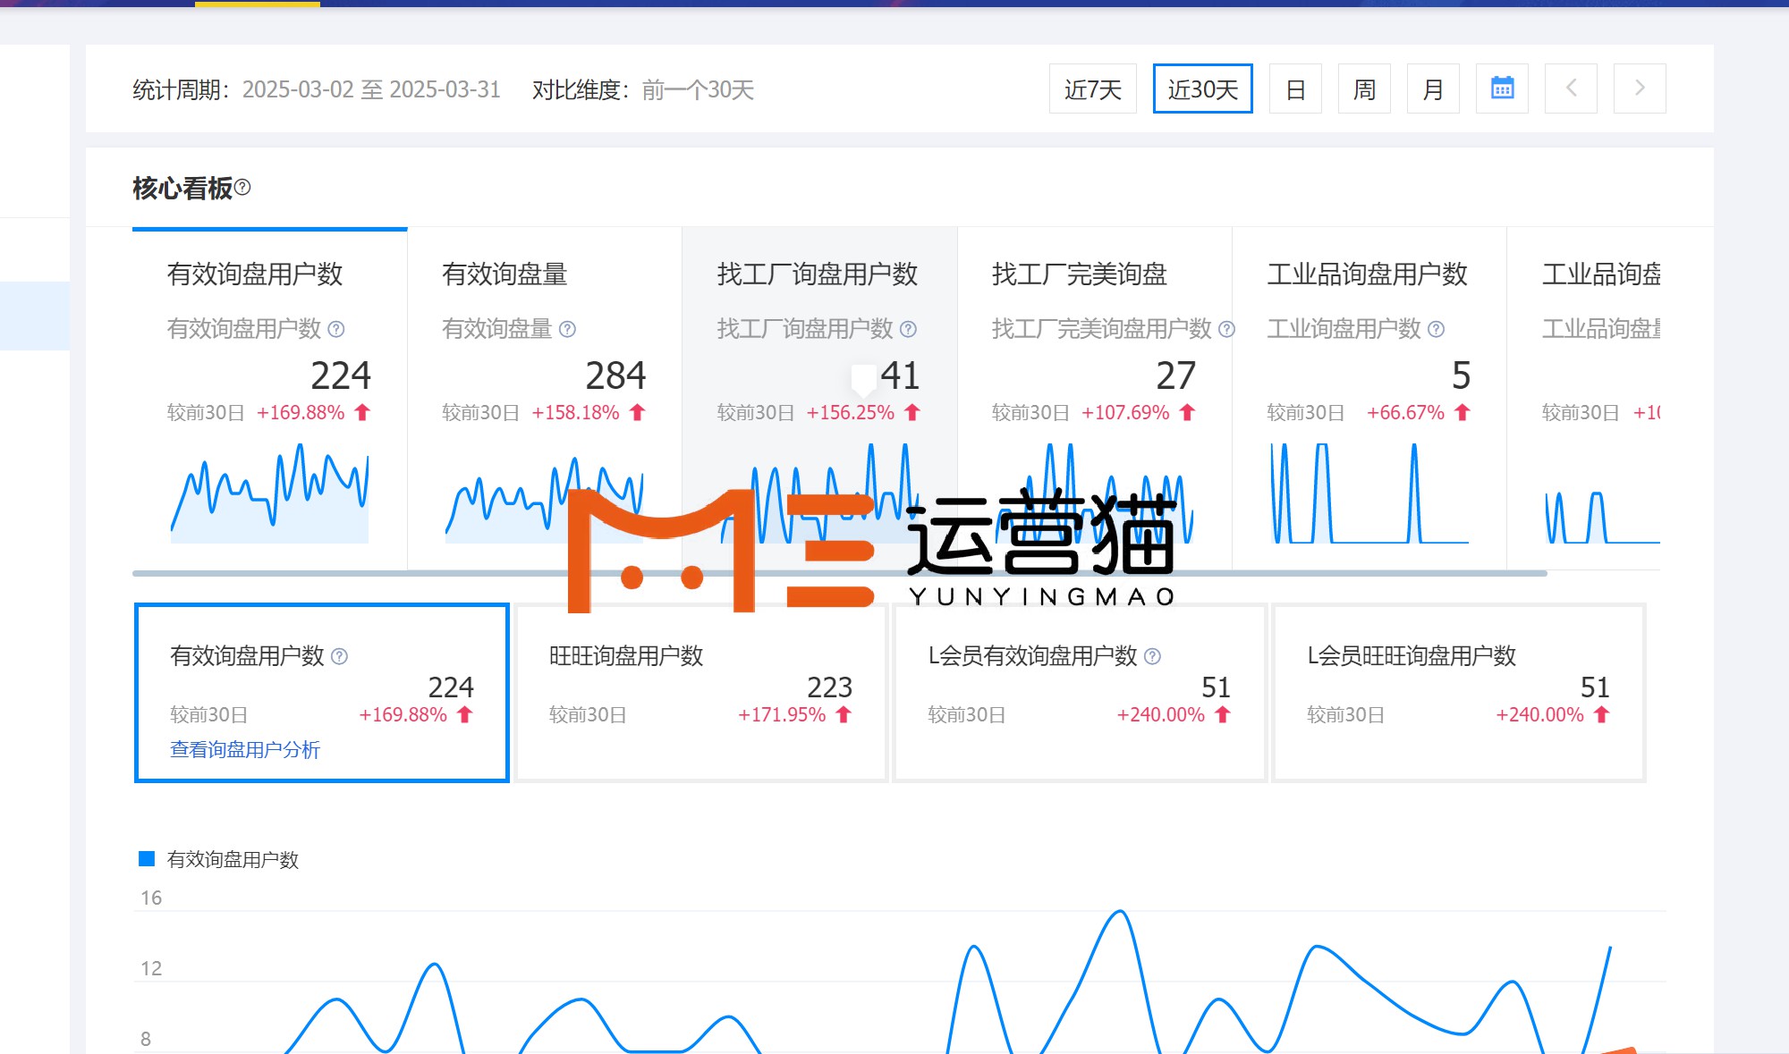1789x1054 pixels.
Task: Select the 近30天 period option
Action: point(1202,89)
